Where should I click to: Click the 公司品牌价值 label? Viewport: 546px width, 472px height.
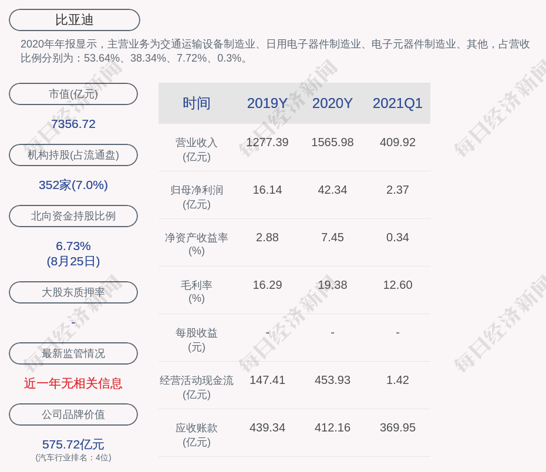pos(73,414)
